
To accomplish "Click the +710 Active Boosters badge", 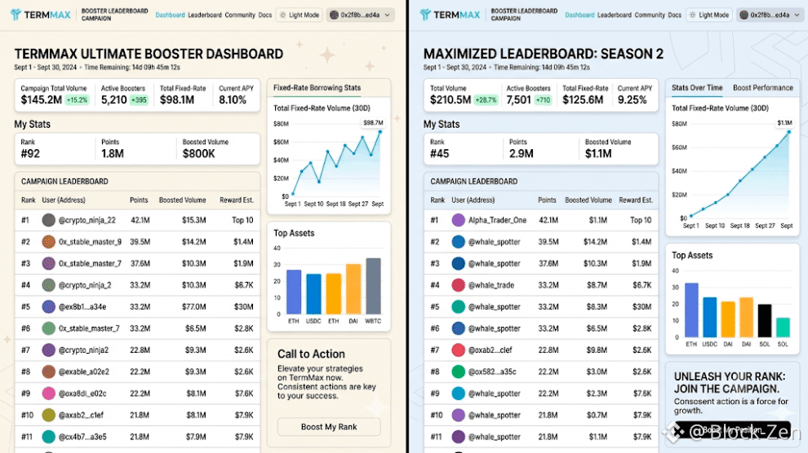I will [x=543, y=100].
